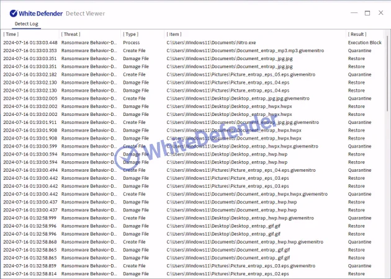
Task: Click the entry timestamped 01:32:58.814
Action: [x=30, y=273]
